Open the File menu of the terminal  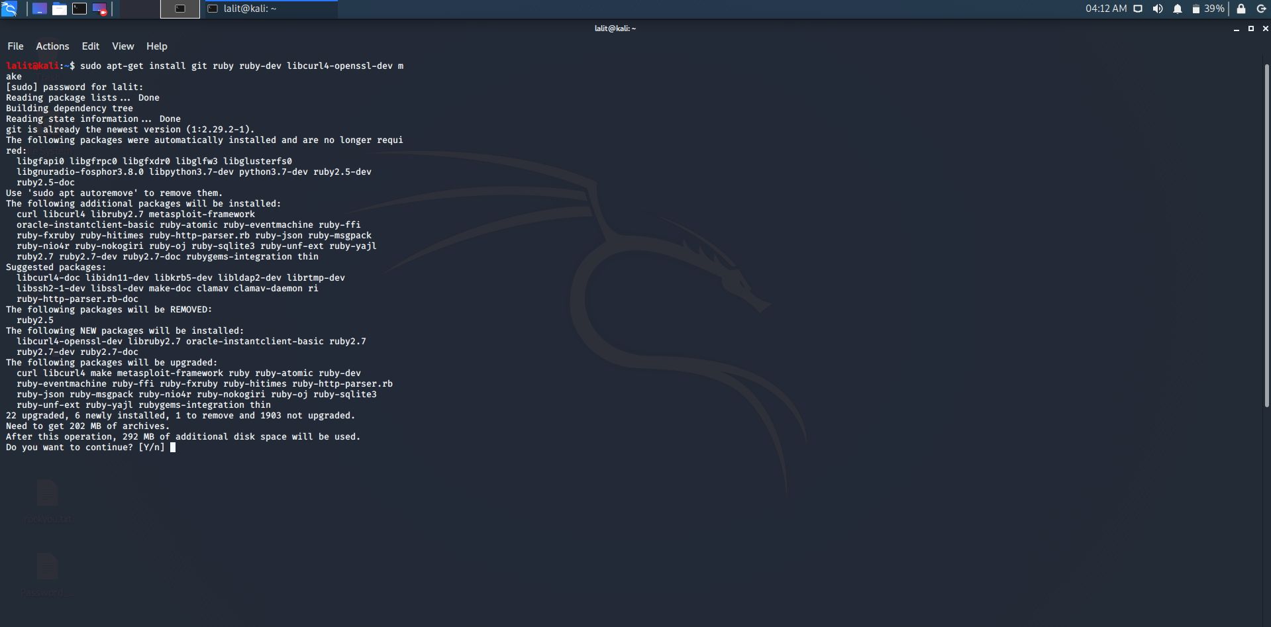(x=15, y=46)
